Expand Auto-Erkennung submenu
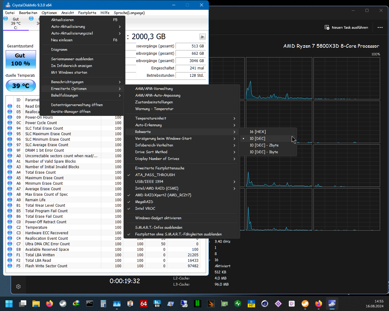389x311 pixels. pos(182,125)
